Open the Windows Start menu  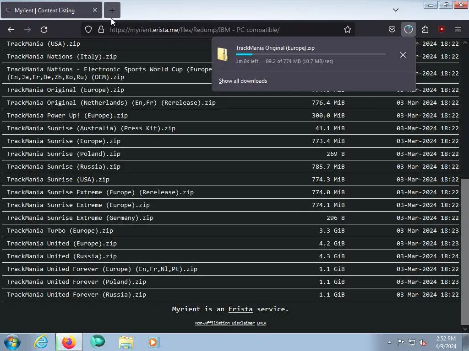[x=12, y=342]
